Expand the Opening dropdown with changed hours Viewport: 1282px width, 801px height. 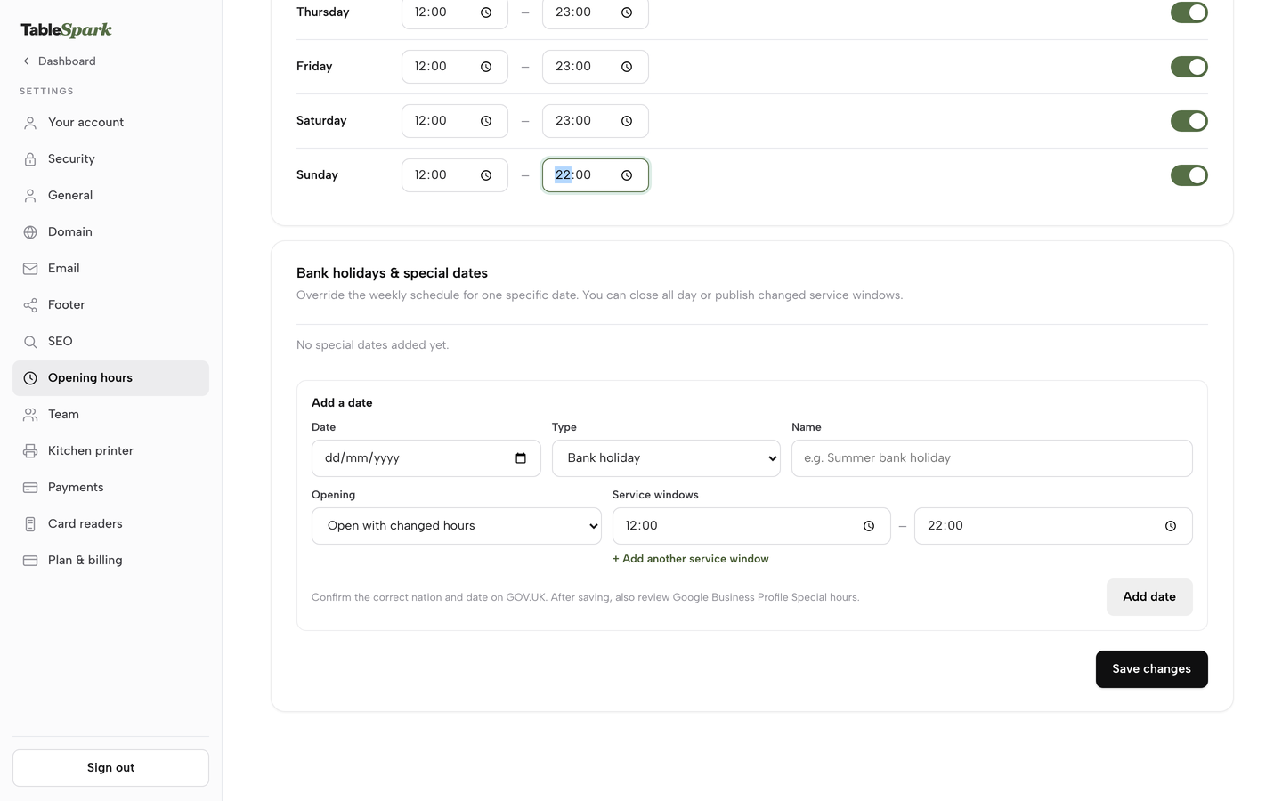[x=457, y=526]
